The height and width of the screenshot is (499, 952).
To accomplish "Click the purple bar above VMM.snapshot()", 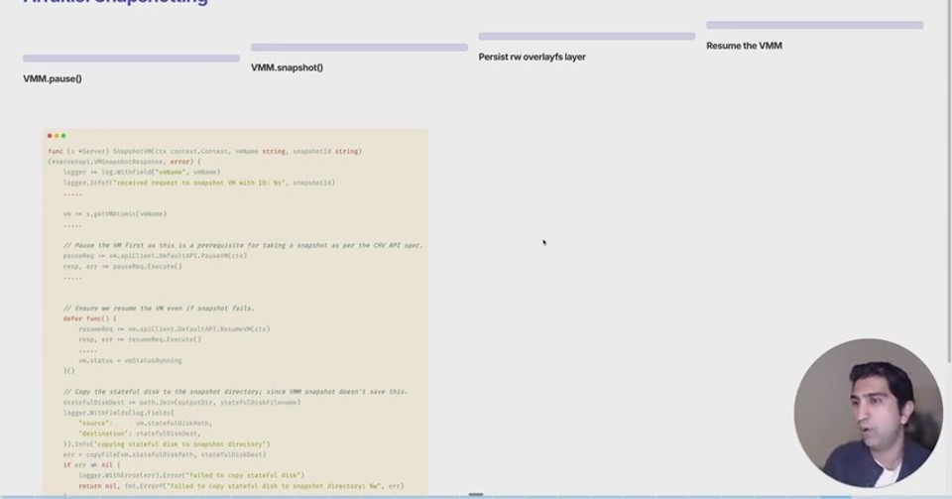I will click(x=359, y=48).
